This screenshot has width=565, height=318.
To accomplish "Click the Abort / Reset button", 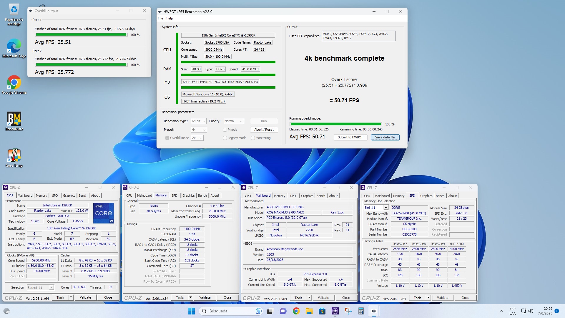I will tap(264, 130).
